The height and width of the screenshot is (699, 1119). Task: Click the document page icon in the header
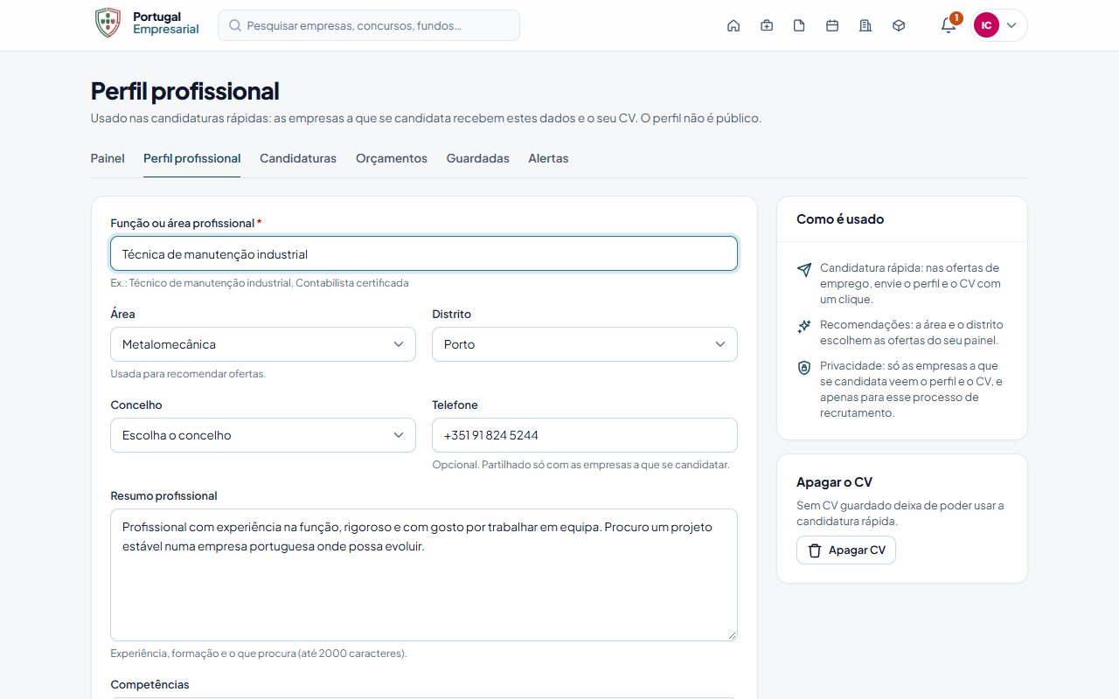point(799,25)
